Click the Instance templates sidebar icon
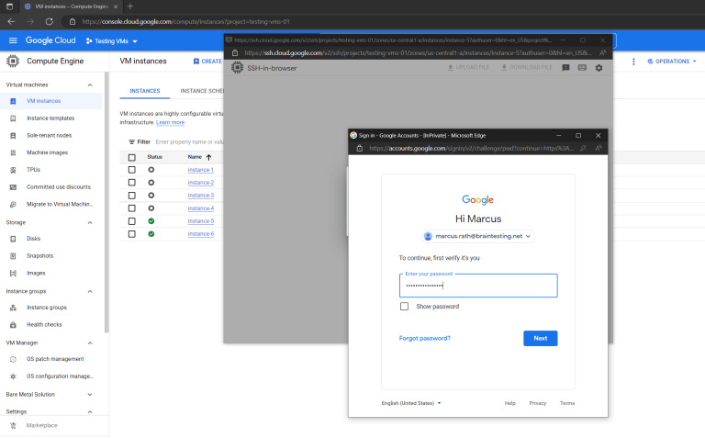The image size is (705, 438). point(13,118)
